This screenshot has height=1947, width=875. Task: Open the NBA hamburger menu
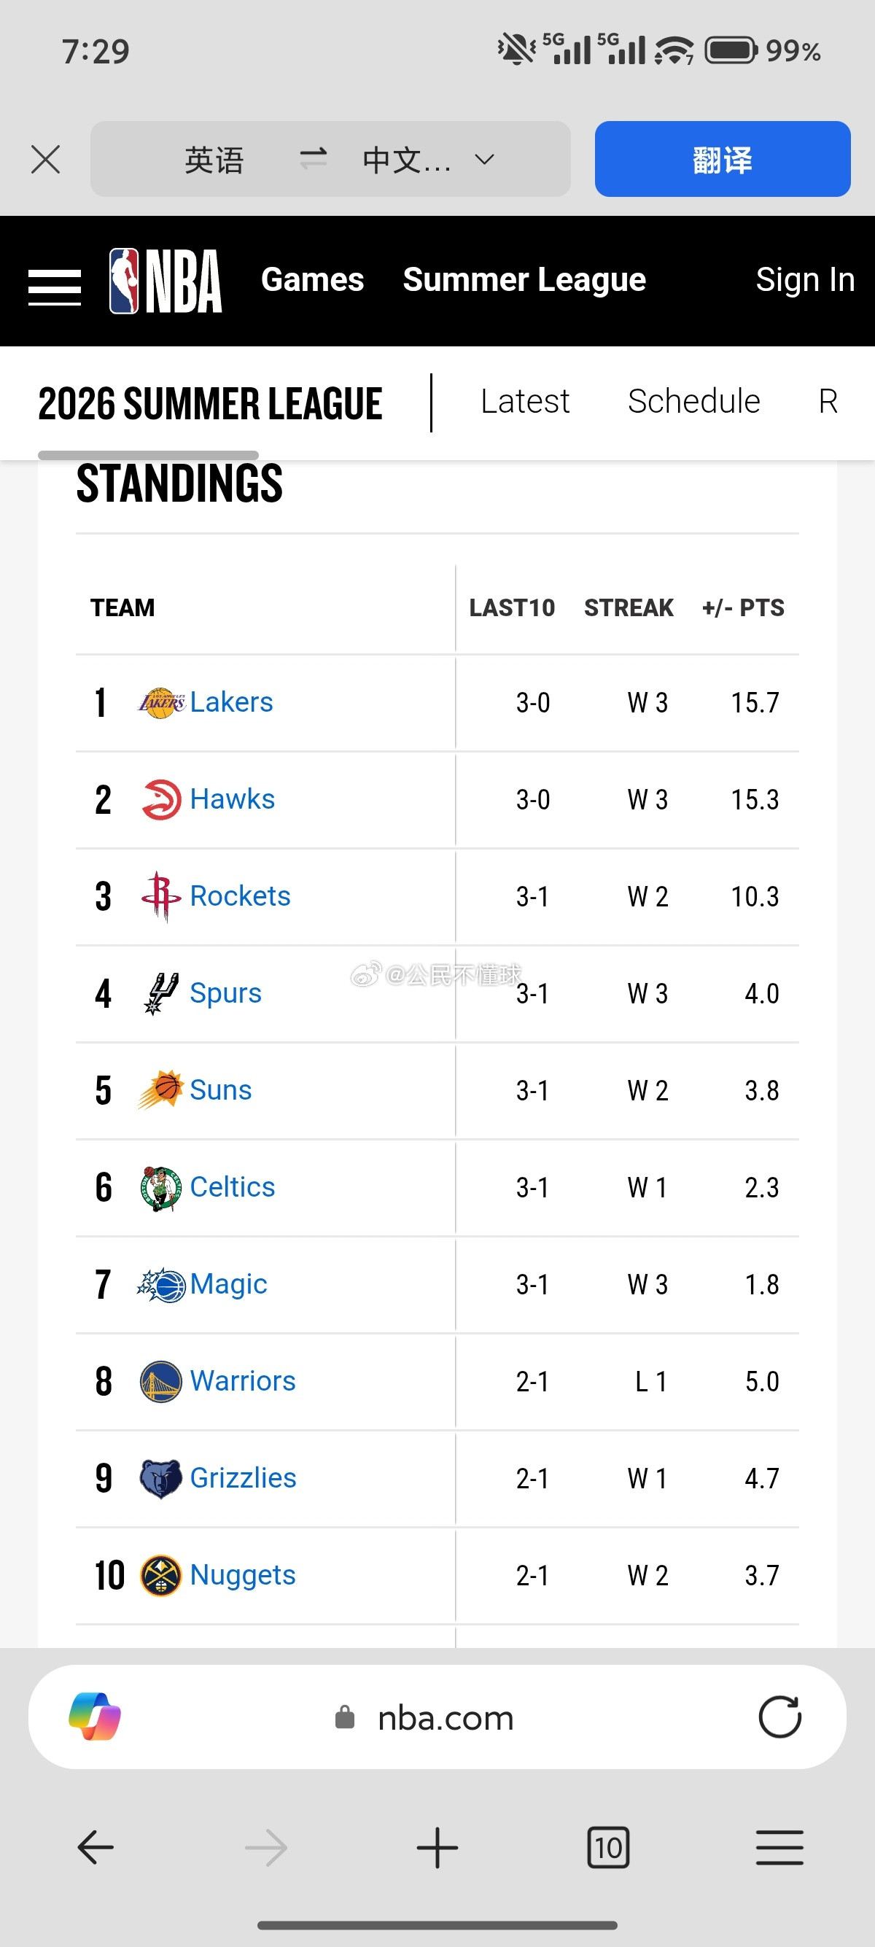55,287
